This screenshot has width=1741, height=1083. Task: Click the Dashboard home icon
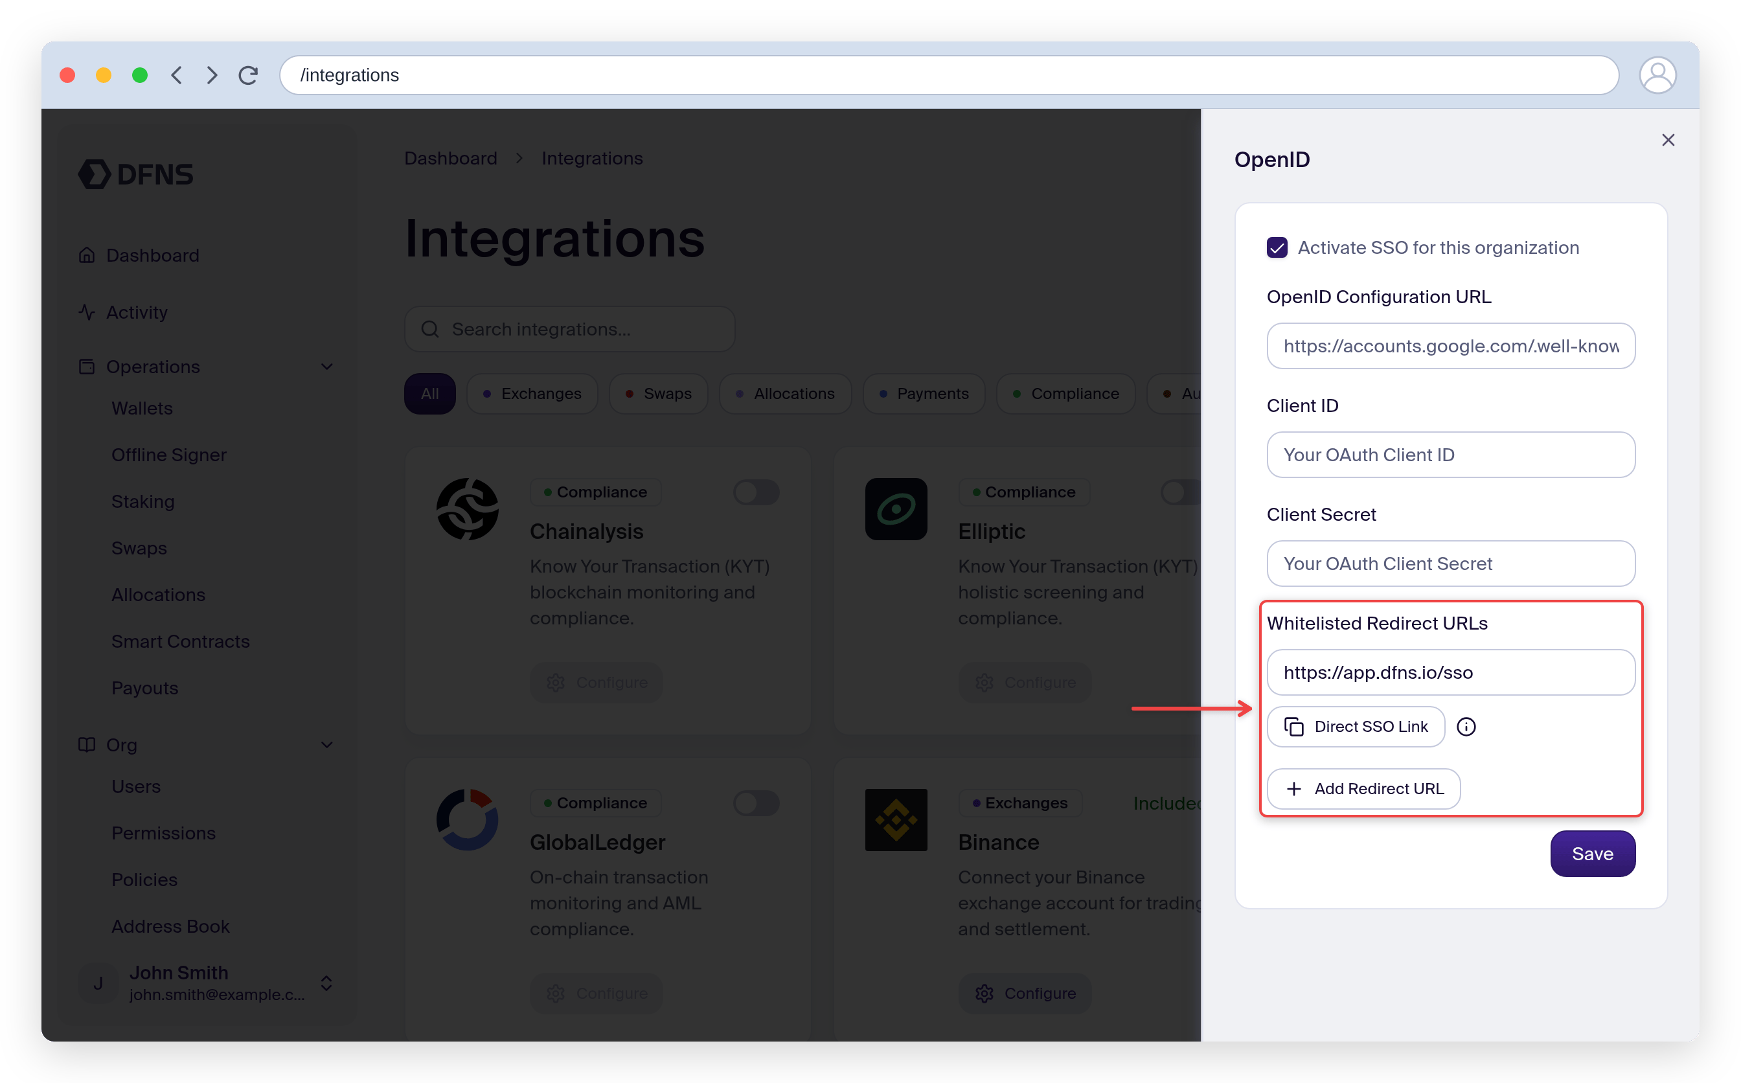[x=87, y=255]
